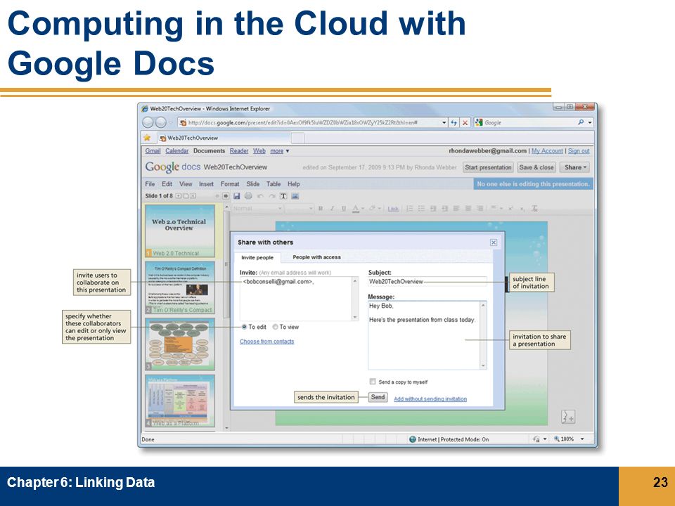Click the Print icon in slide toolbar
Image resolution: width=675 pixels, height=506 pixels.
(248, 196)
